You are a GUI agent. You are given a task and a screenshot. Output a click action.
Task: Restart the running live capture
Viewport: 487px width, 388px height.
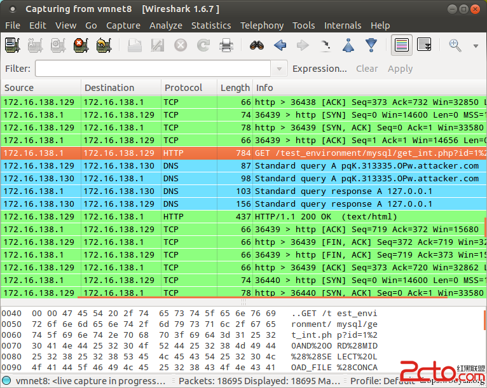(104, 45)
